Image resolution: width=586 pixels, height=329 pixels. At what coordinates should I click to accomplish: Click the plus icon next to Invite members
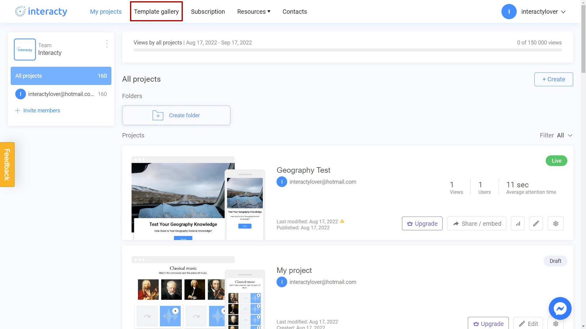(18, 111)
